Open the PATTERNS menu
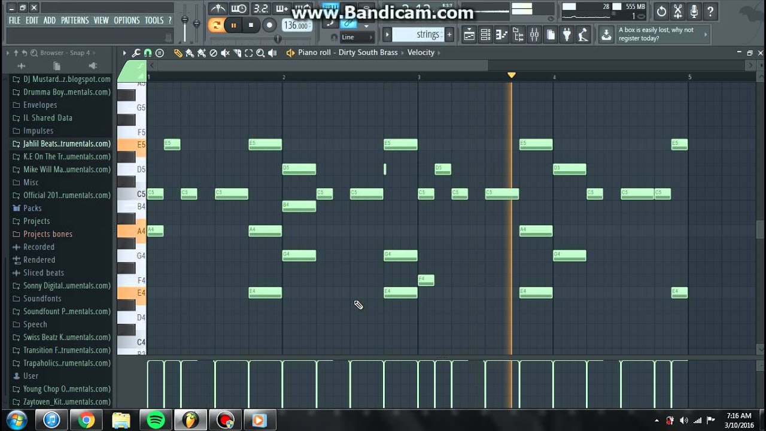 pos(75,20)
